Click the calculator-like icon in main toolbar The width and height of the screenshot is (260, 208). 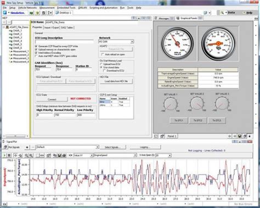point(43,13)
